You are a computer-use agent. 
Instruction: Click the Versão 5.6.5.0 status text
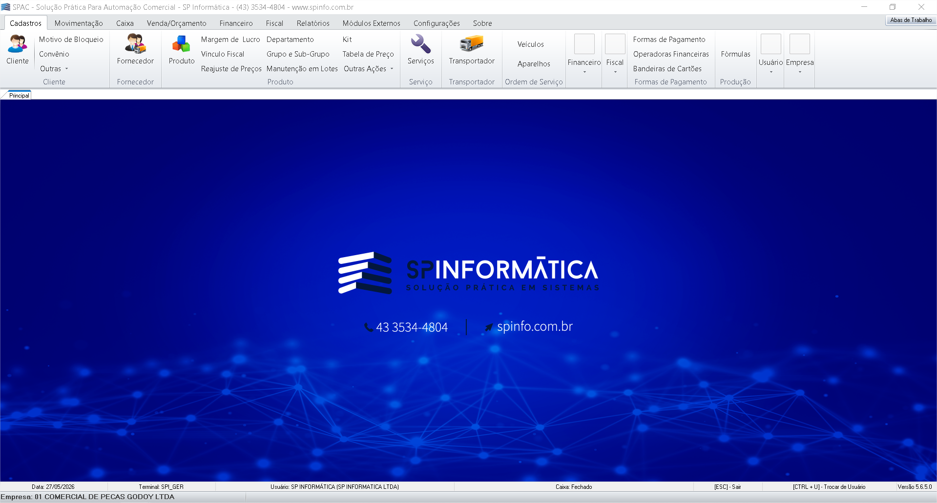tap(915, 487)
